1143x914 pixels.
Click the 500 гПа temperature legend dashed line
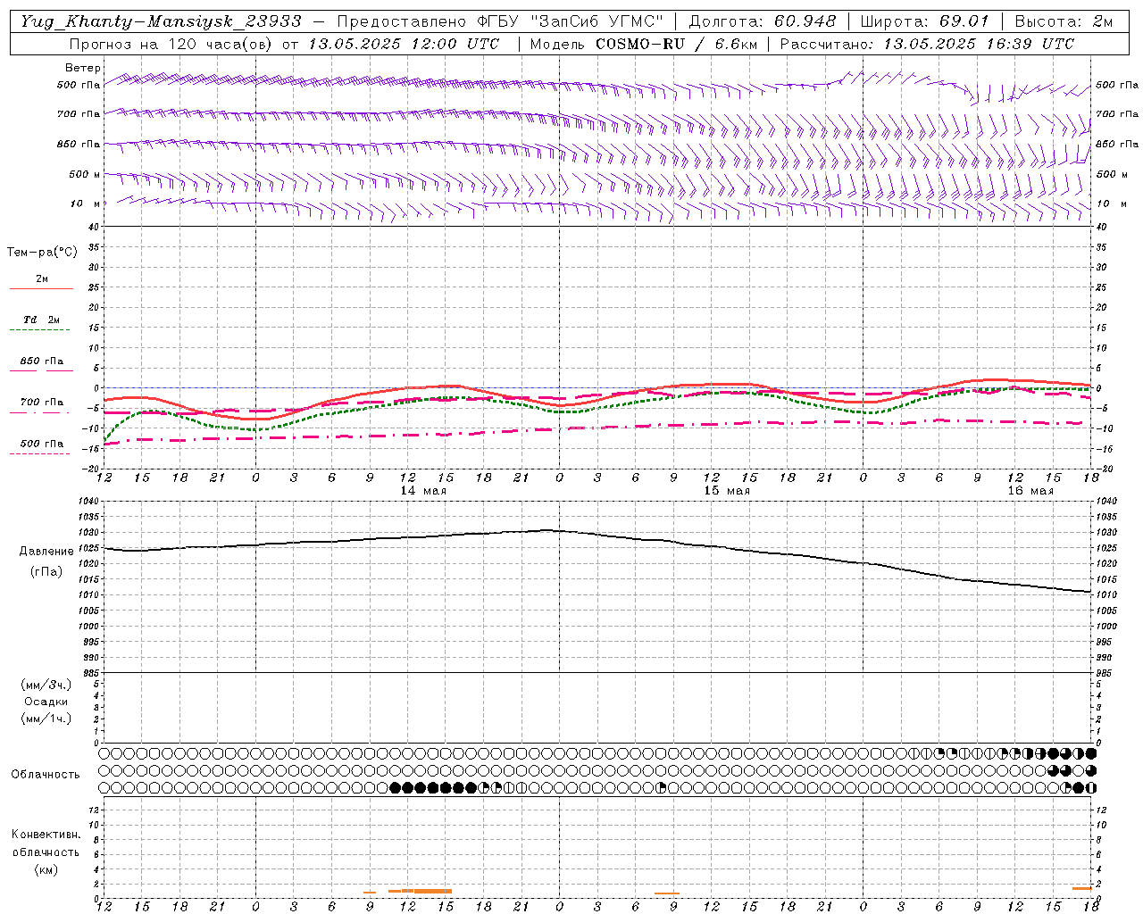39,453
